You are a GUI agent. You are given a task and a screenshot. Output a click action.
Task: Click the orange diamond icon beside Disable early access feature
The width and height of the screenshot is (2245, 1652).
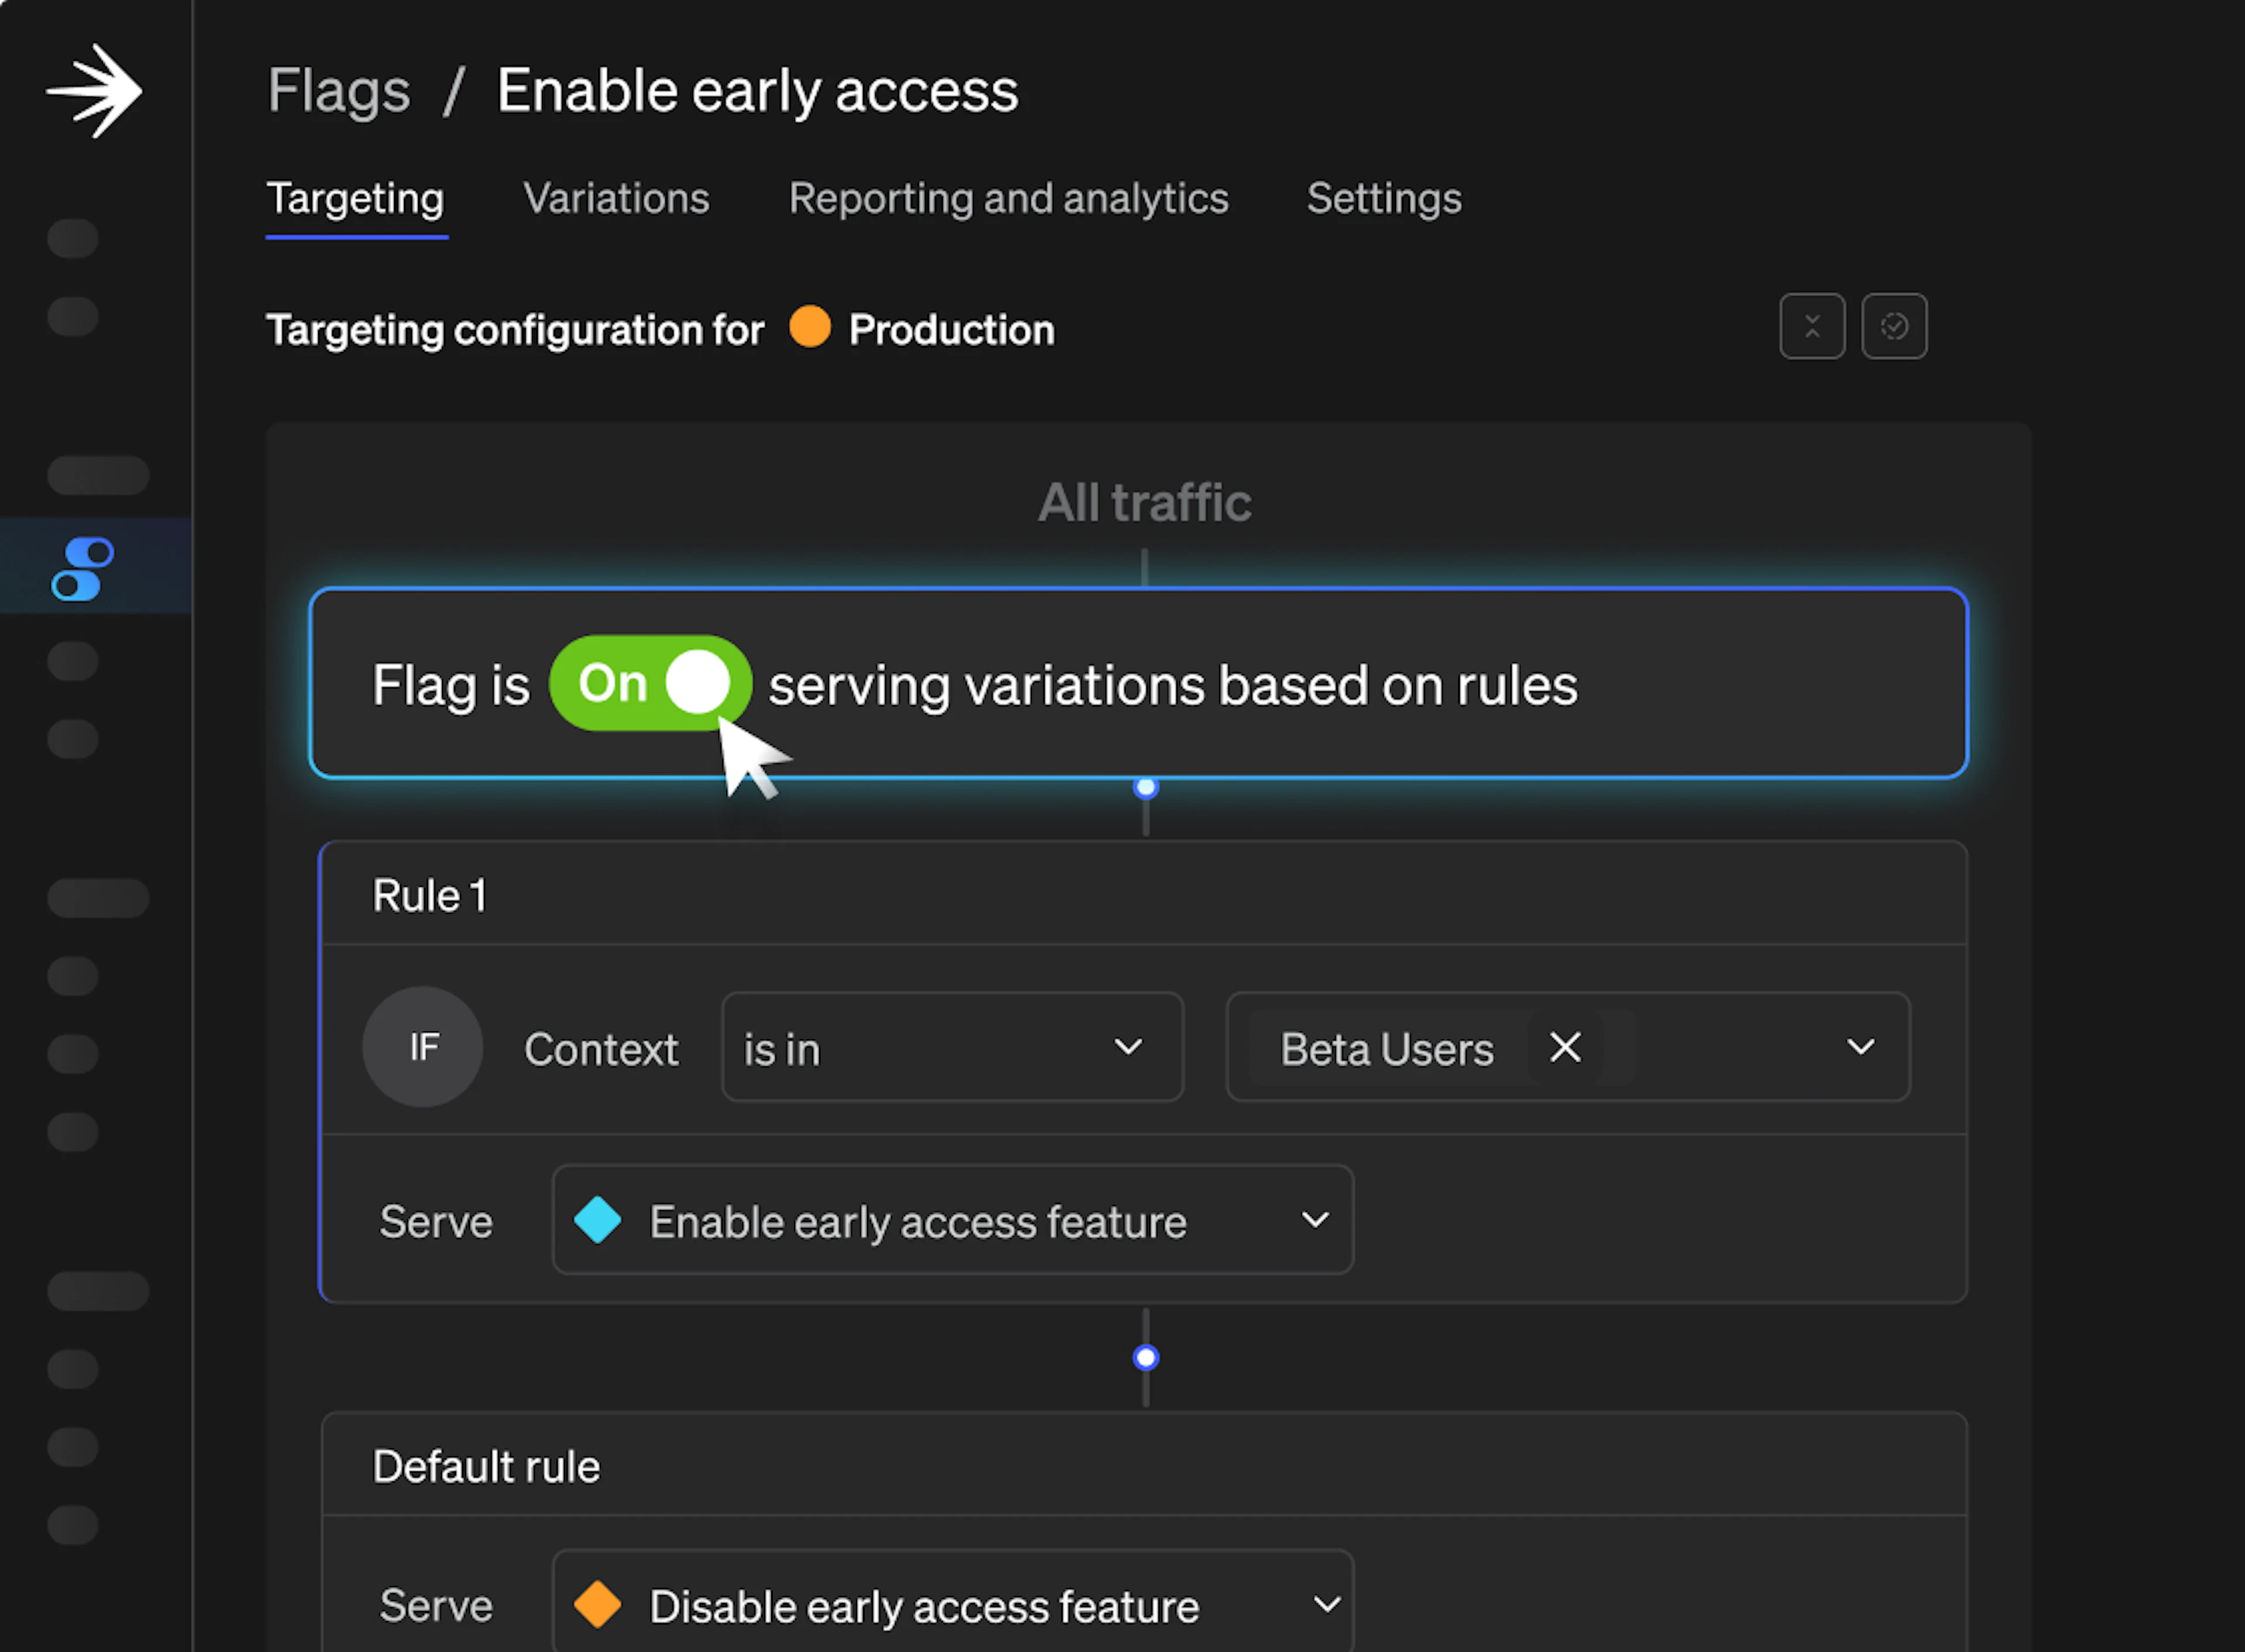coord(599,1604)
